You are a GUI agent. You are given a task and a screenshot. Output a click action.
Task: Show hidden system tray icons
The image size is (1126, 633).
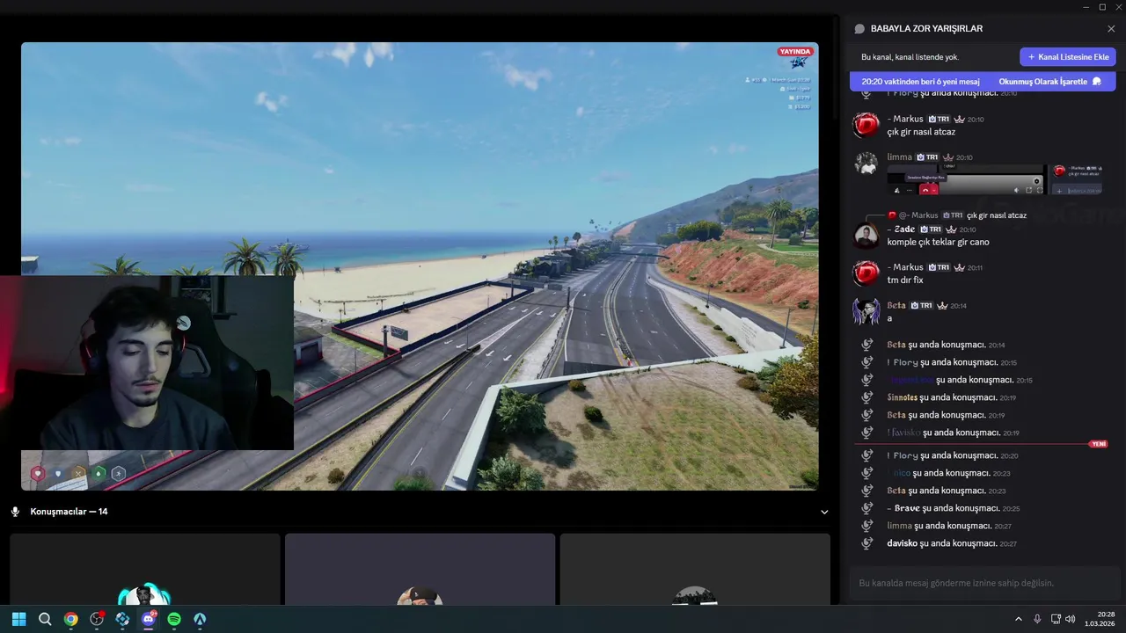pyautogui.click(x=1019, y=619)
